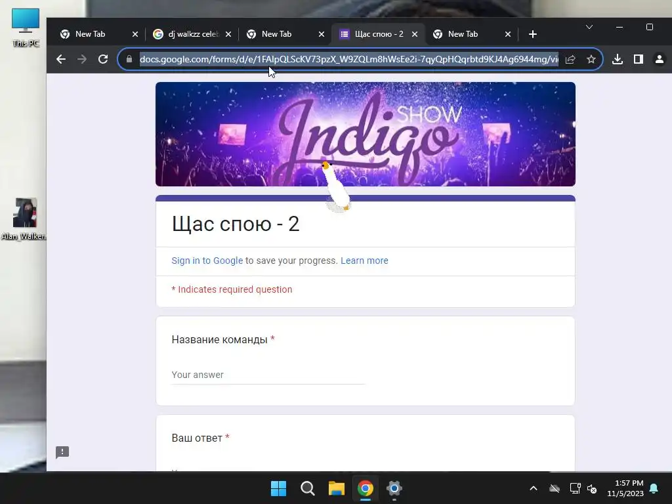Click the Chrome taskbar icon
672x504 pixels.
point(366,488)
